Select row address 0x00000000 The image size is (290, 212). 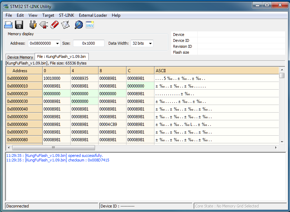pos(24,78)
